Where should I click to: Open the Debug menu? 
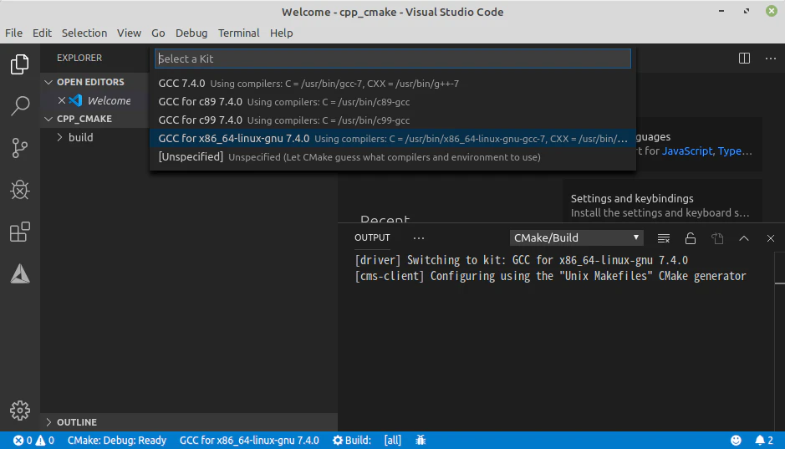click(191, 33)
